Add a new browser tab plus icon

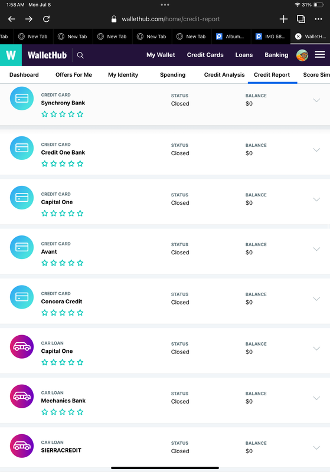(x=283, y=19)
